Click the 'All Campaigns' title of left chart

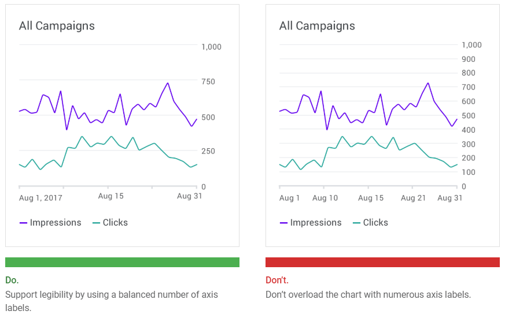click(x=57, y=26)
